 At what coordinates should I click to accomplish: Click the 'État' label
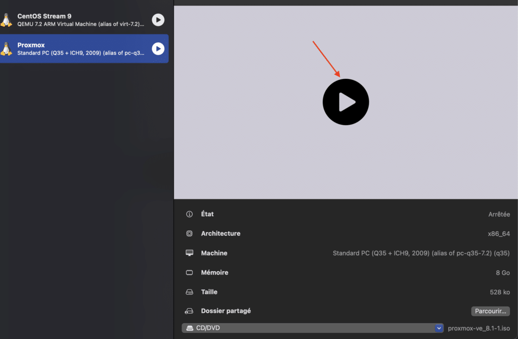(x=207, y=214)
